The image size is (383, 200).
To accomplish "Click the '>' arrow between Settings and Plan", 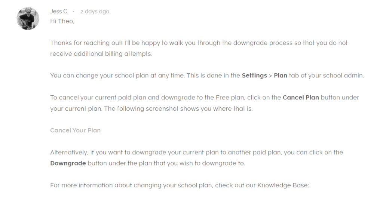I will click(270, 76).
